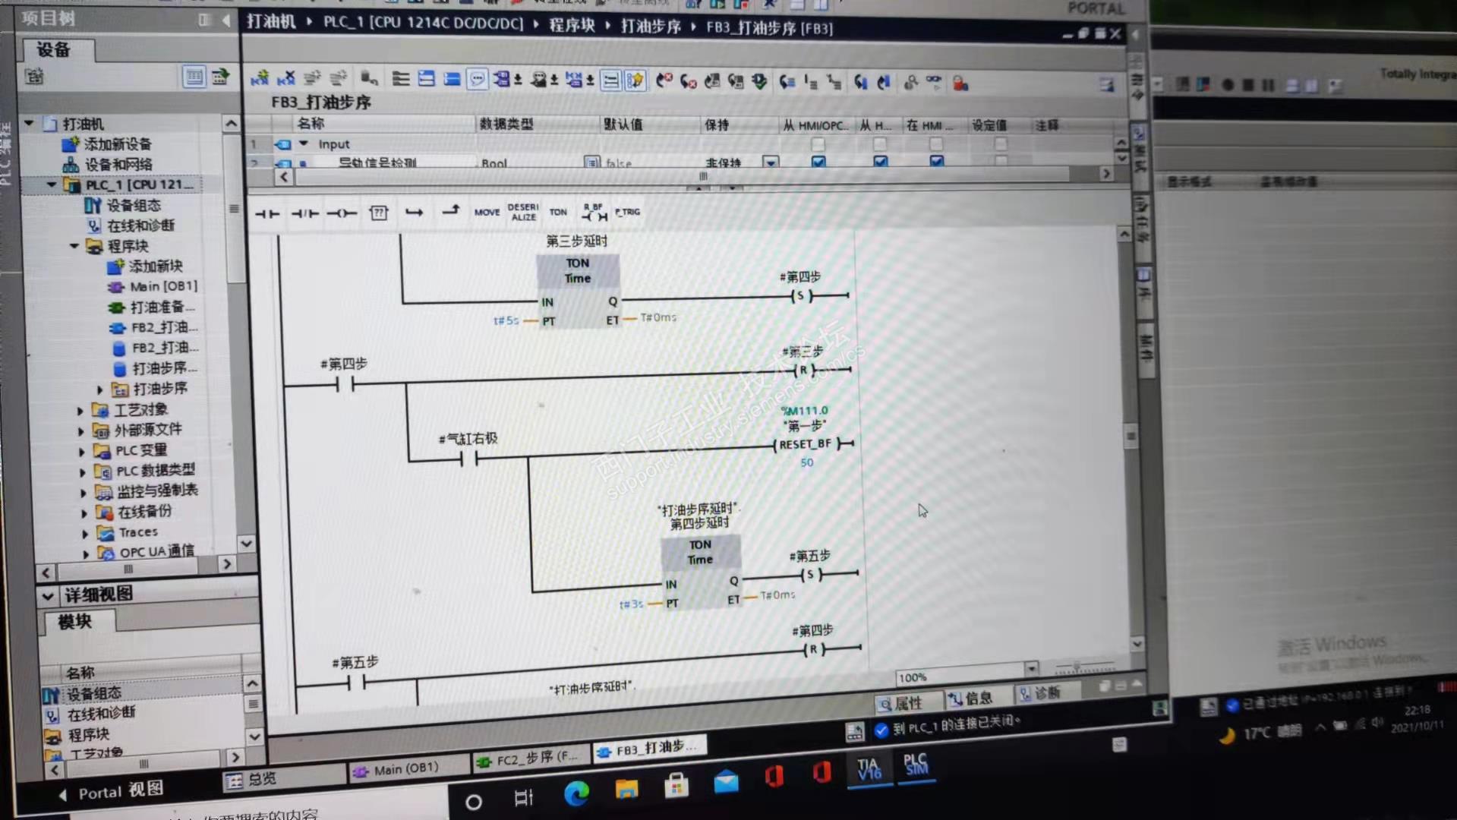Collapse the 详细视图 panel
Screen dimensions: 1457x820
48,596
